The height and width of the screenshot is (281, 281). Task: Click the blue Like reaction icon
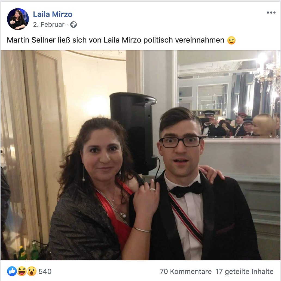[x=12, y=271]
